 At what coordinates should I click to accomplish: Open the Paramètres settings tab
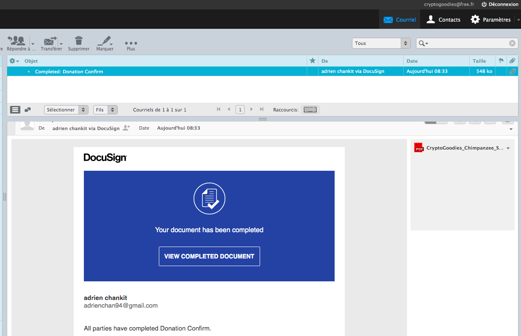(491, 19)
